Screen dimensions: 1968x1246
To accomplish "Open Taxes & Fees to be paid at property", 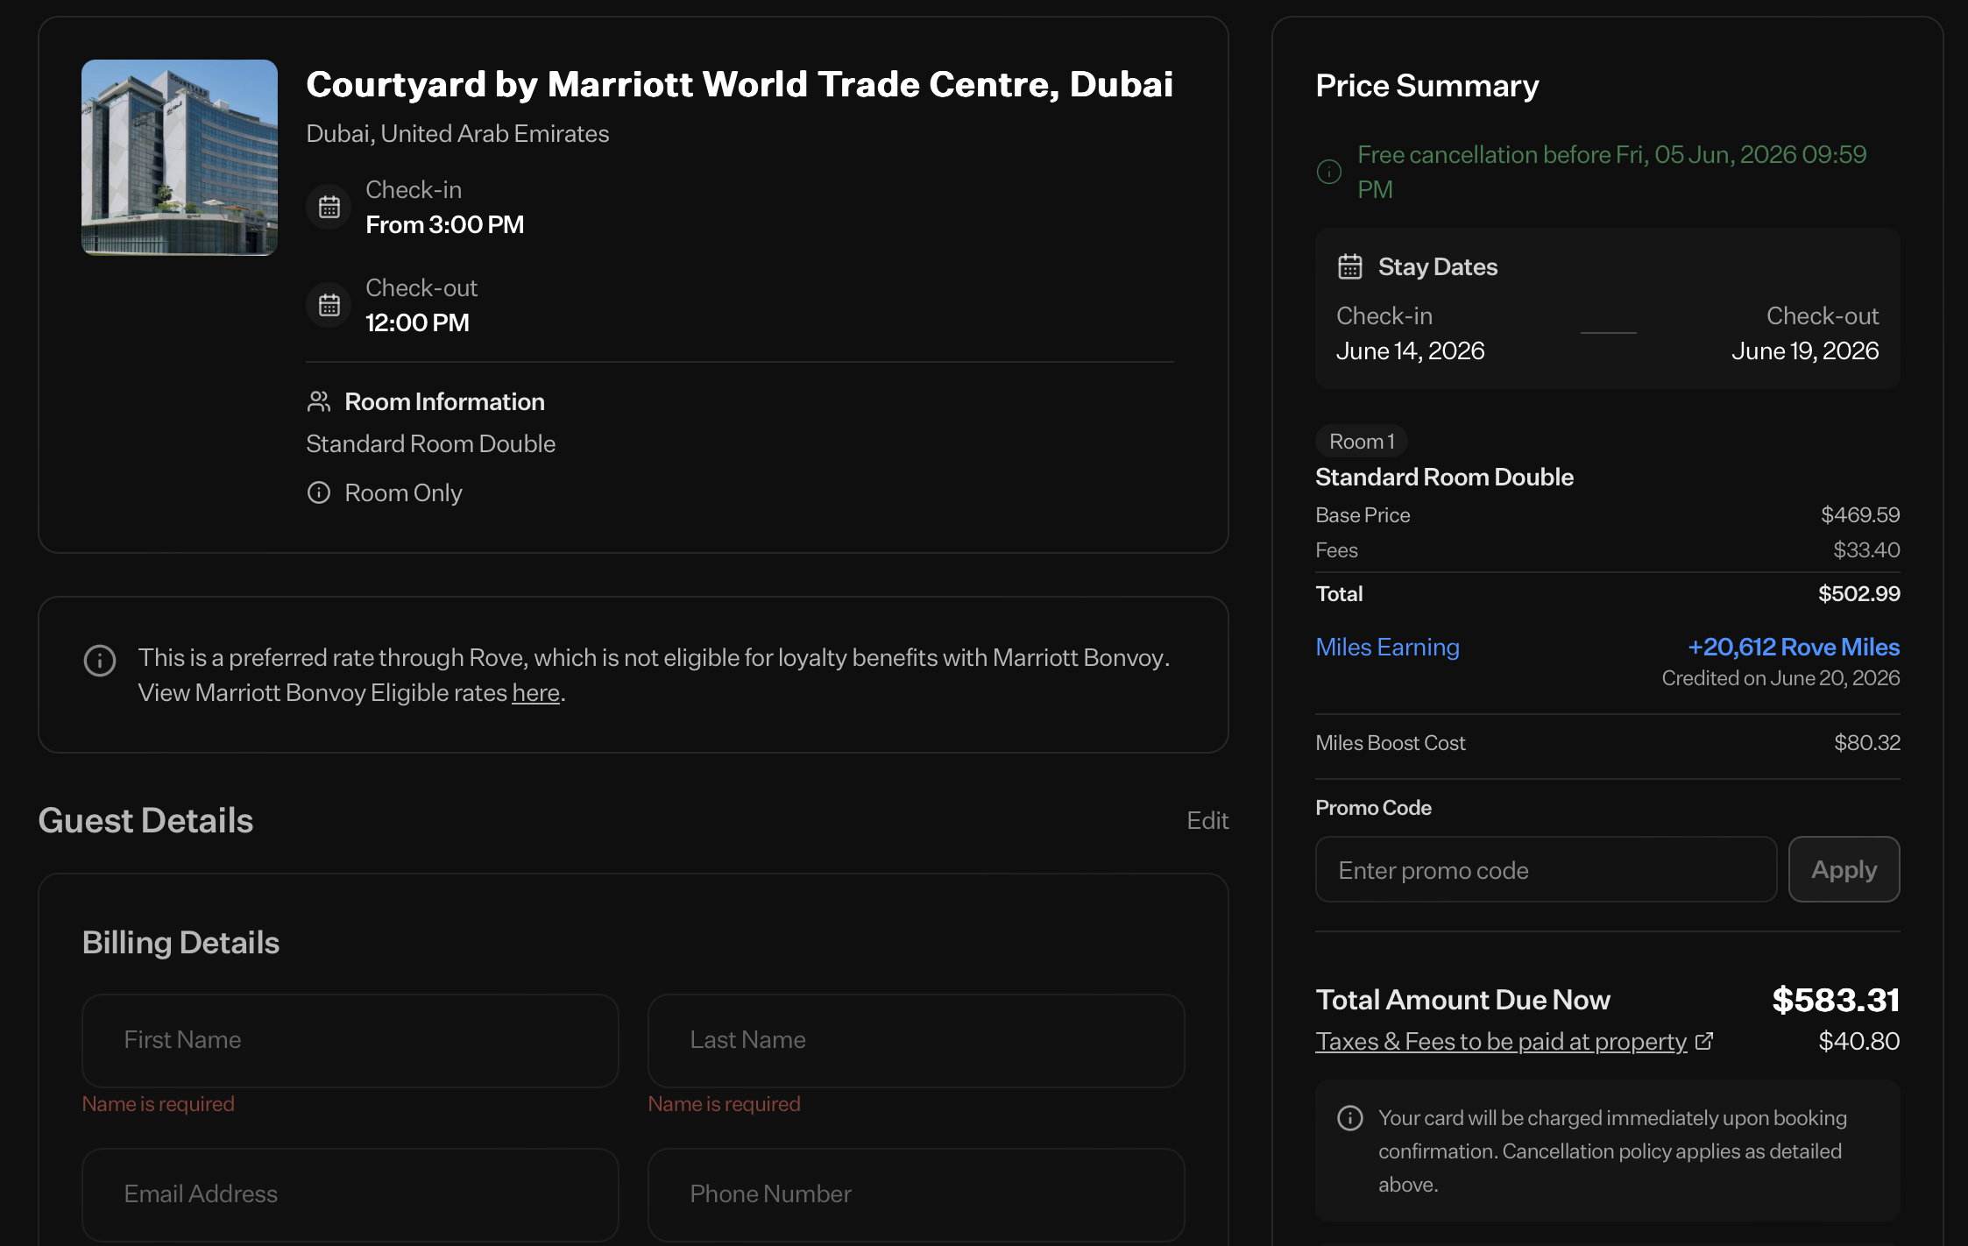I will 1500,1041.
